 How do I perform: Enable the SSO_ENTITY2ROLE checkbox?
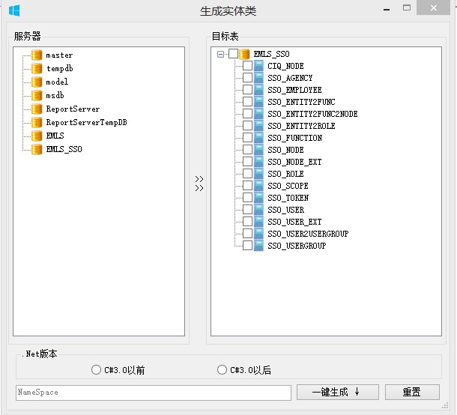247,125
